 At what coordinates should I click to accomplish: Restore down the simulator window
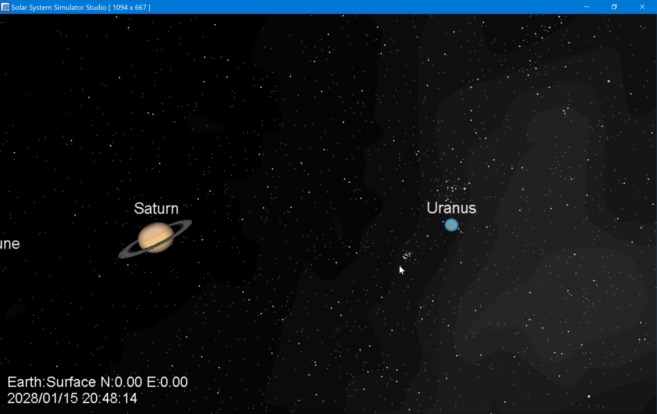pyautogui.click(x=614, y=7)
